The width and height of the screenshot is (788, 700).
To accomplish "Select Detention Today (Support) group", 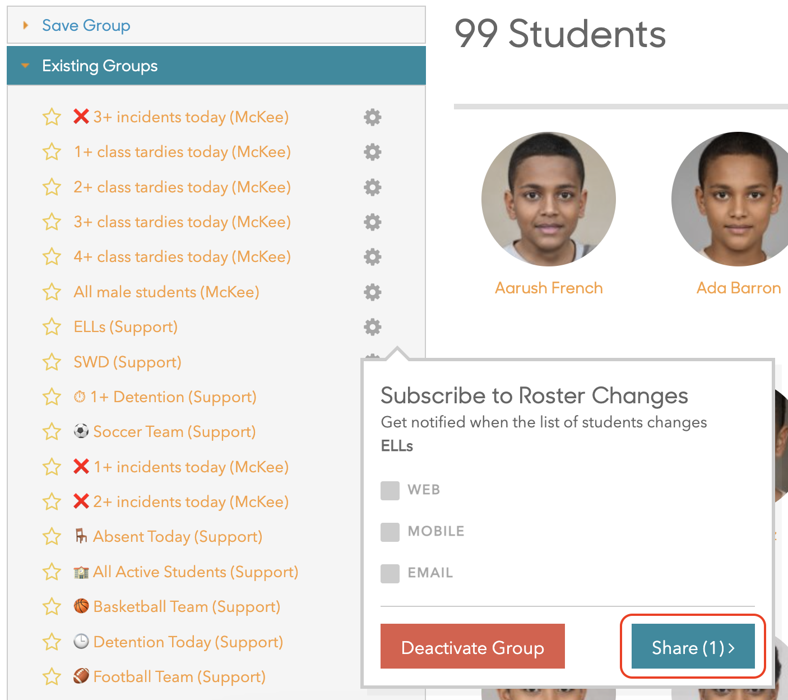I will coord(188,642).
